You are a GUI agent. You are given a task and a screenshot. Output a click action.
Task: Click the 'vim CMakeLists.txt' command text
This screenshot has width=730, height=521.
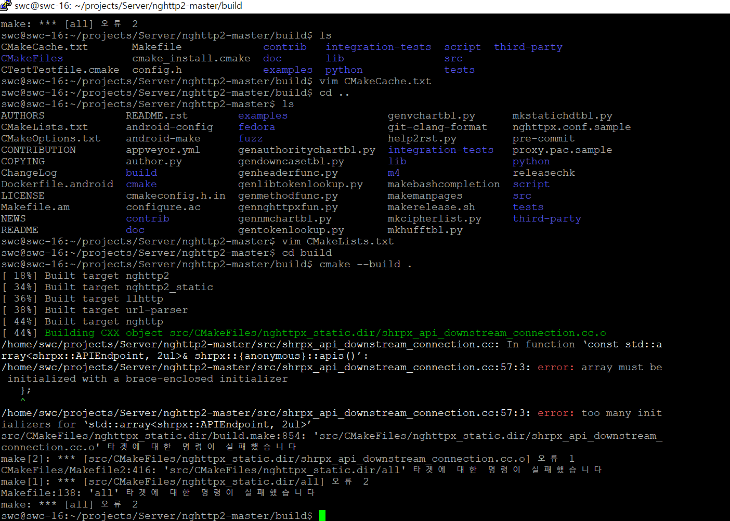[x=338, y=241]
